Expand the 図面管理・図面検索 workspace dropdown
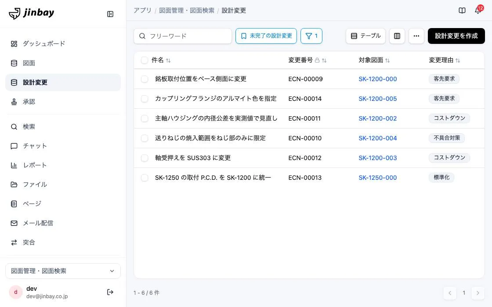This screenshot has height=307, width=492. pyautogui.click(x=63, y=271)
